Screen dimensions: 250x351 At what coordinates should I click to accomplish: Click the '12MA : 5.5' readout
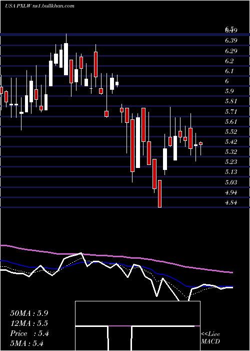coord(29,323)
